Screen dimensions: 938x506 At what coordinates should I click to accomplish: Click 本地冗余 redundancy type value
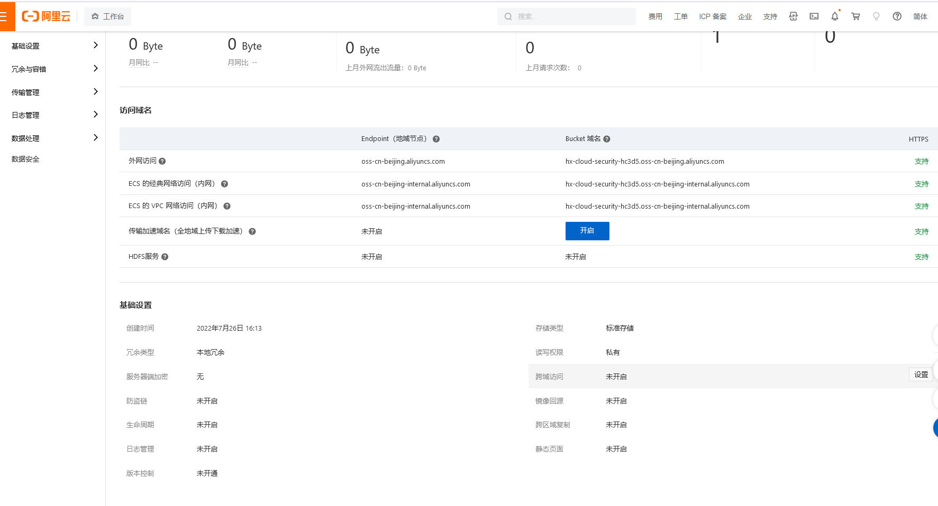point(211,352)
